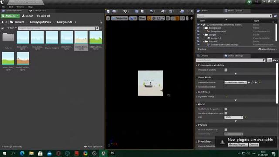Open the Filters dropdown
The width and height of the screenshot is (279, 157).
(11, 28)
